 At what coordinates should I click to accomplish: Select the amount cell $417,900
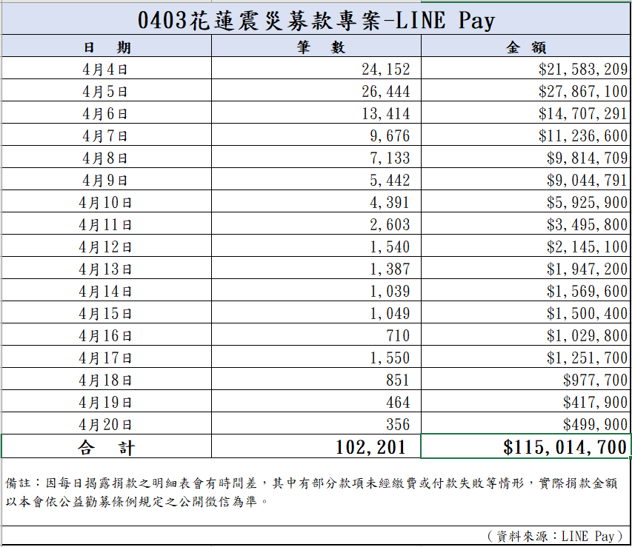coord(526,400)
